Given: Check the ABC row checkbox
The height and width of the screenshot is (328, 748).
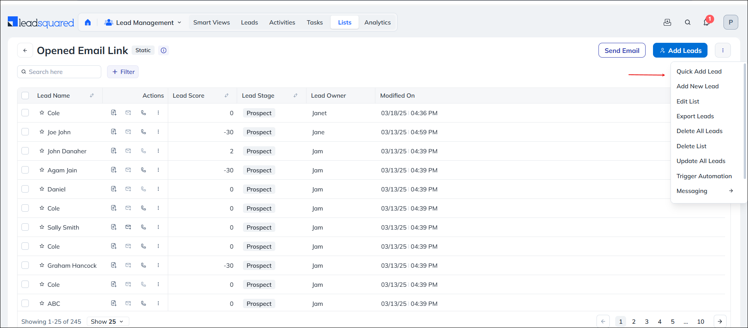Looking at the screenshot, I should tap(25, 303).
